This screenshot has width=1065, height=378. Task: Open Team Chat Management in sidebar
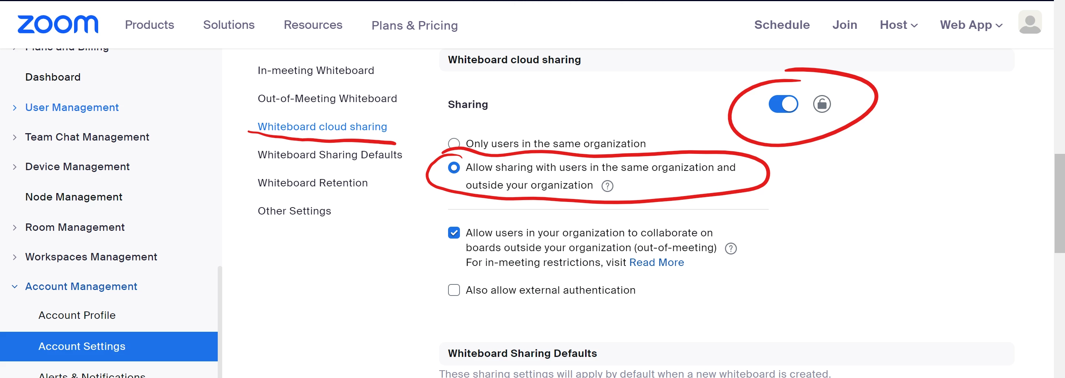point(87,137)
